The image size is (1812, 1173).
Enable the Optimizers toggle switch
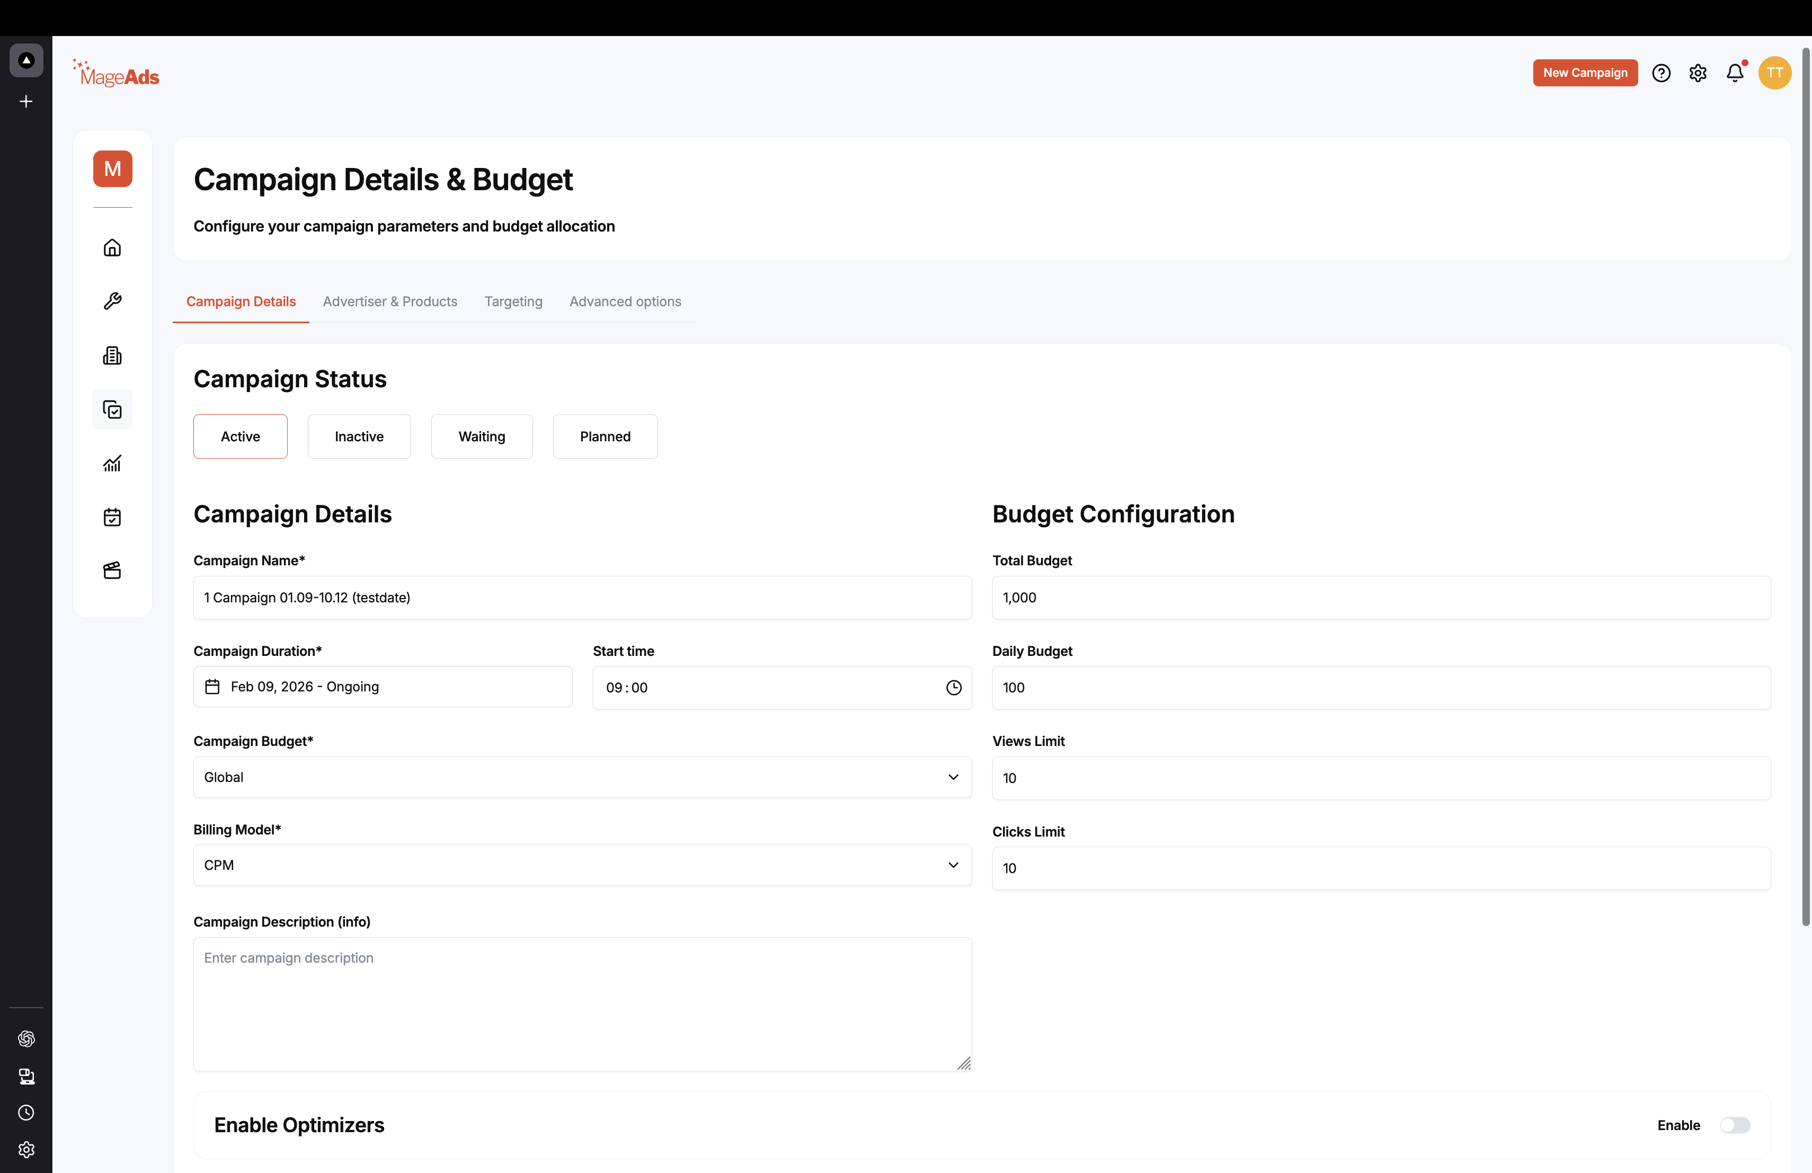(x=1735, y=1125)
